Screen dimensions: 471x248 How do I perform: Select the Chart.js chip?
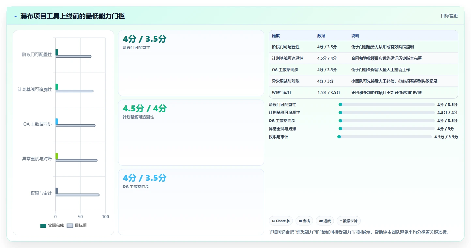pos(281,221)
